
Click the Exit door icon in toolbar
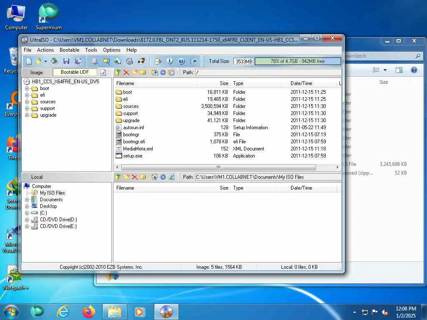(x=193, y=61)
